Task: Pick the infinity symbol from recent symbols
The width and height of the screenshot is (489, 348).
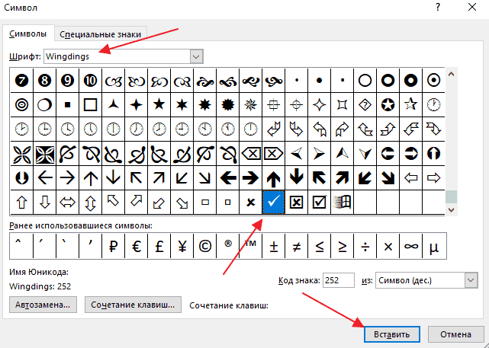Action: [410, 247]
